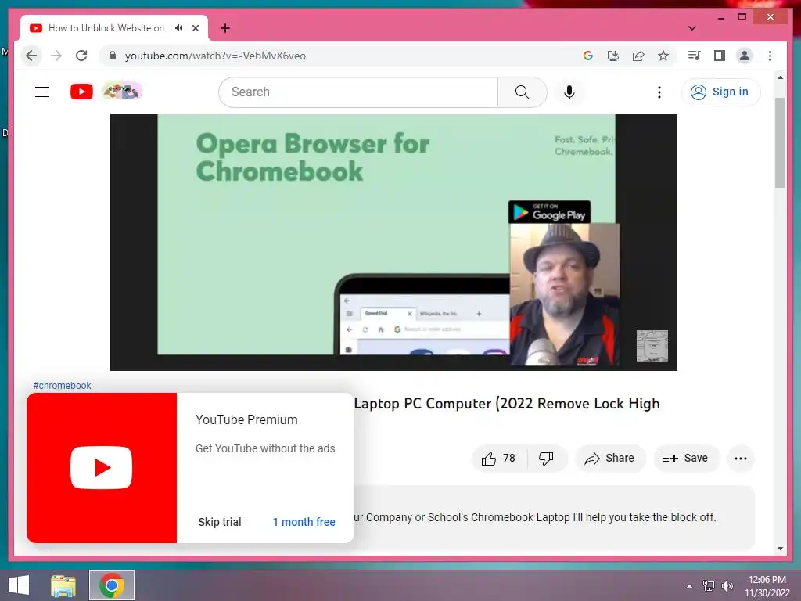Click YouTube Premium red logo image
Screen dimensions: 801x601
pos(102,468)
